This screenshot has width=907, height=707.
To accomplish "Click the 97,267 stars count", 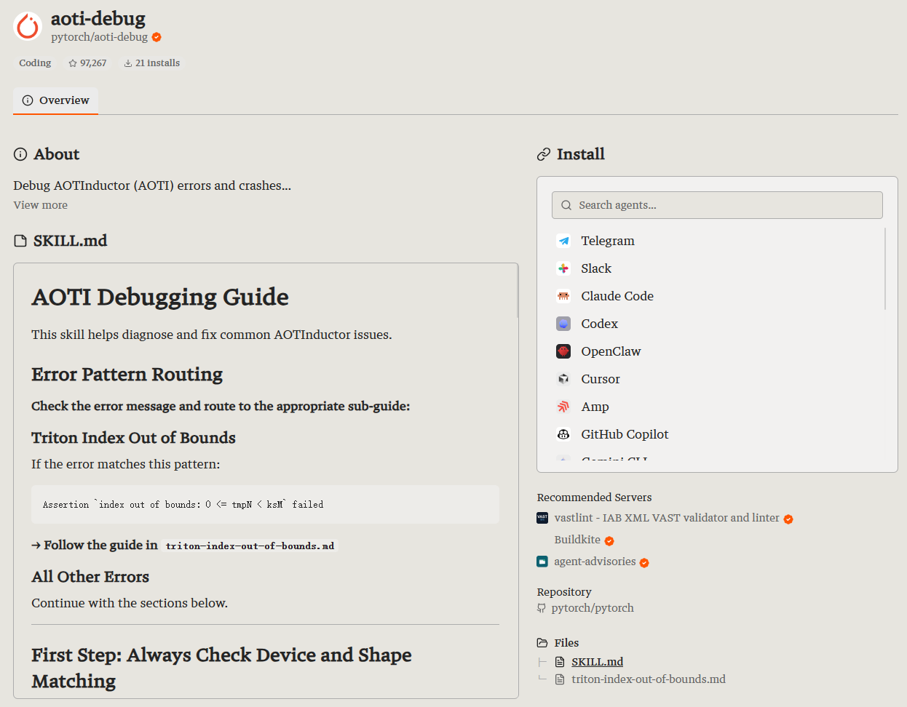I will coord(93,63).
